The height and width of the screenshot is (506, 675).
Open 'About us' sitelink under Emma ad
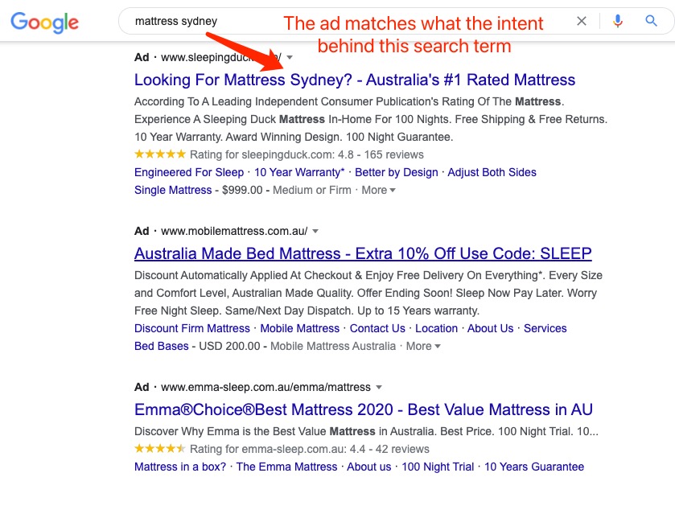[369, 467]
